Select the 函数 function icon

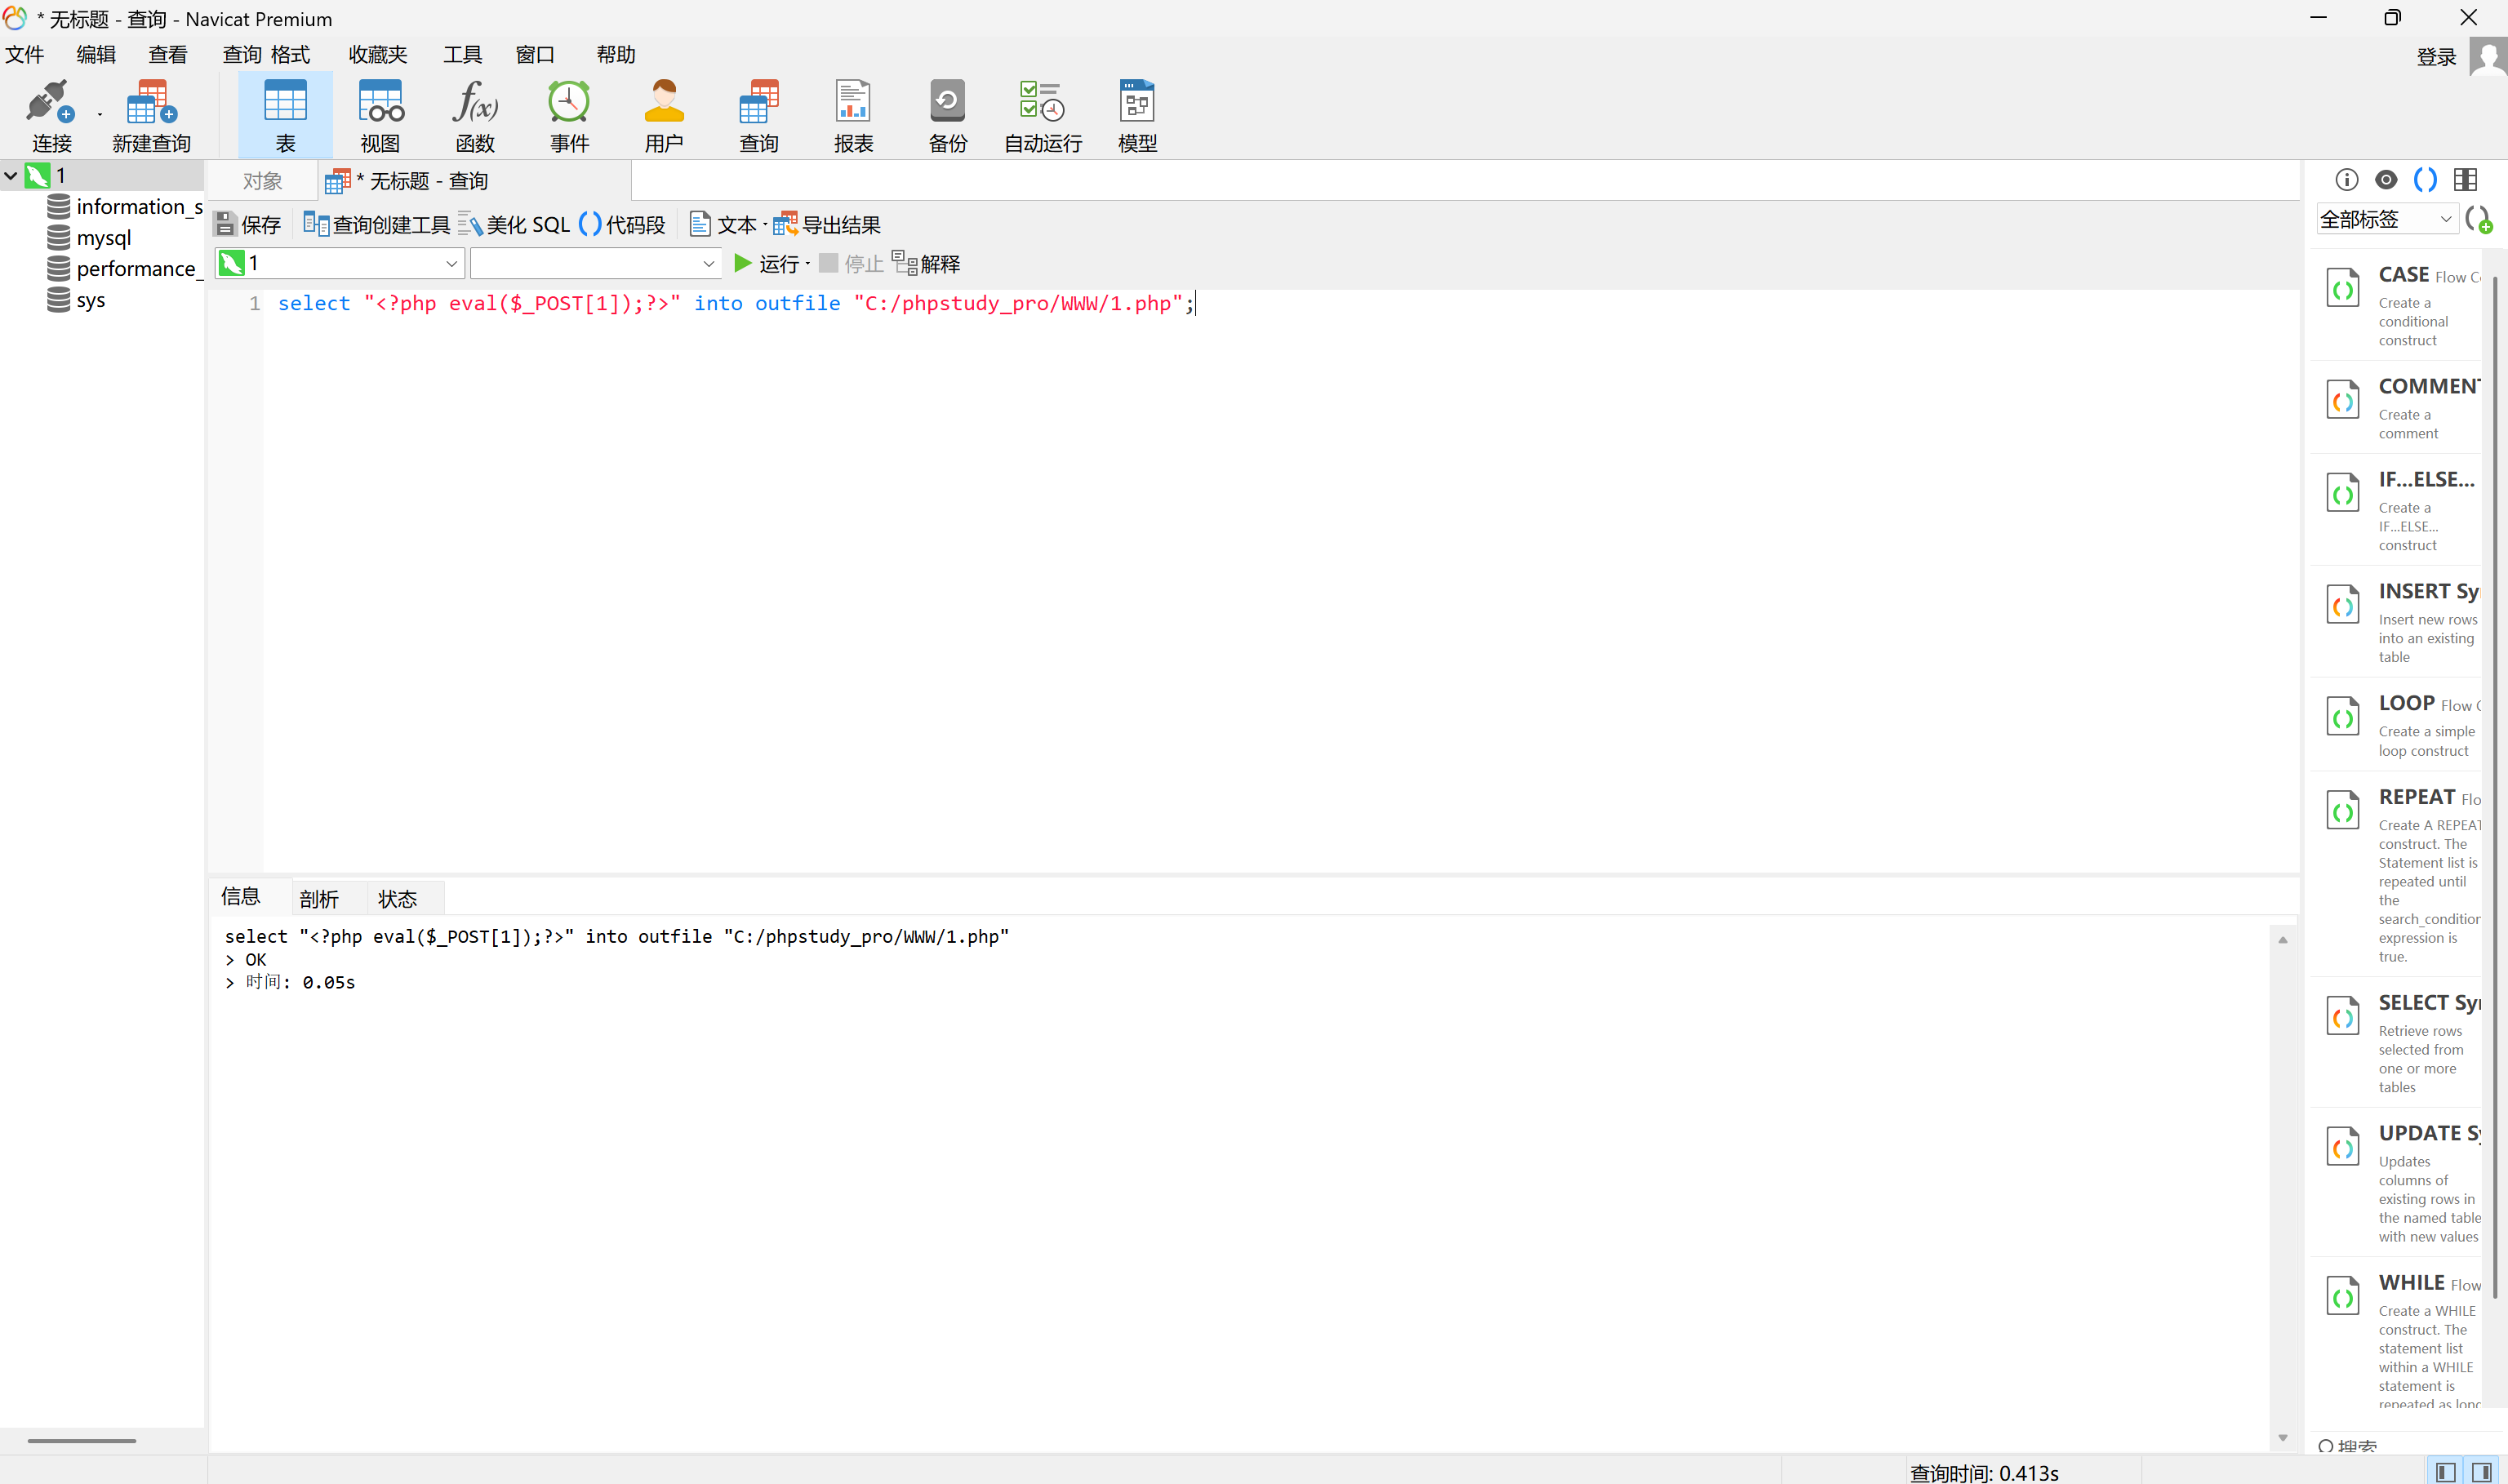tap(475, 115)
